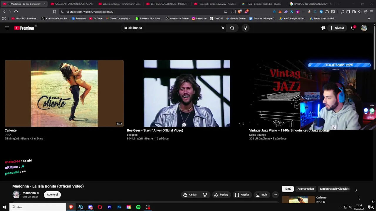
Task: Click 'Bee Gees - Stayin' Alive (Official Video)' title
Action: point(155,130)
